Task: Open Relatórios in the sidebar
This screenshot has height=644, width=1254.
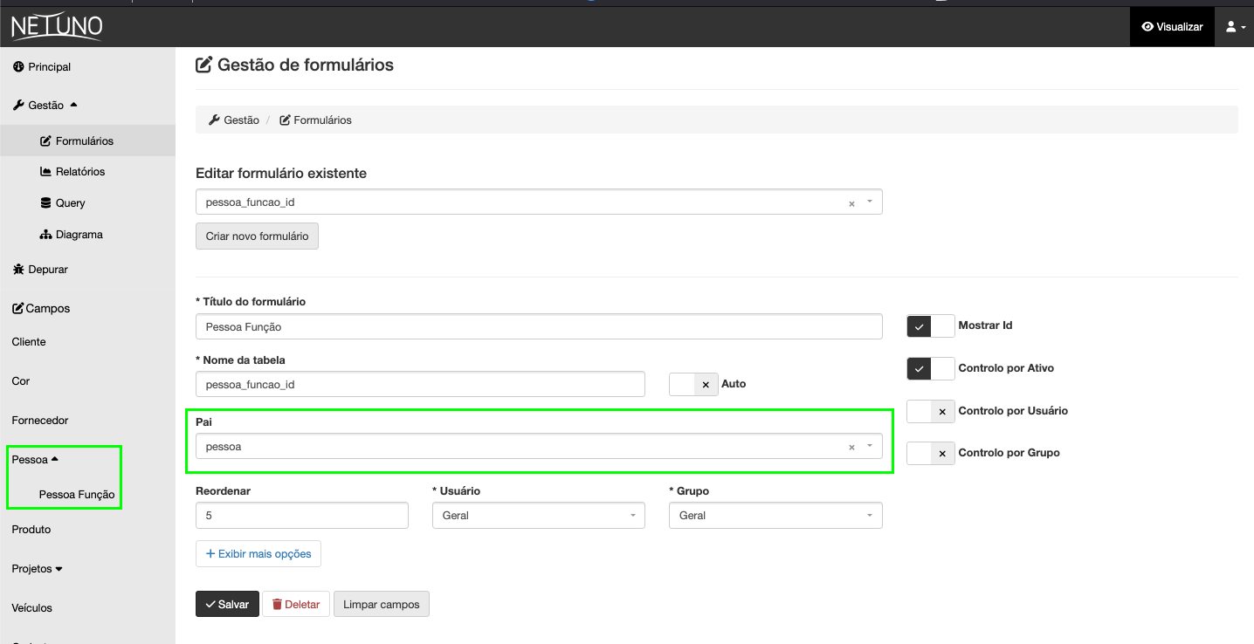Action: pyautogui.click(x=79, y=172)
